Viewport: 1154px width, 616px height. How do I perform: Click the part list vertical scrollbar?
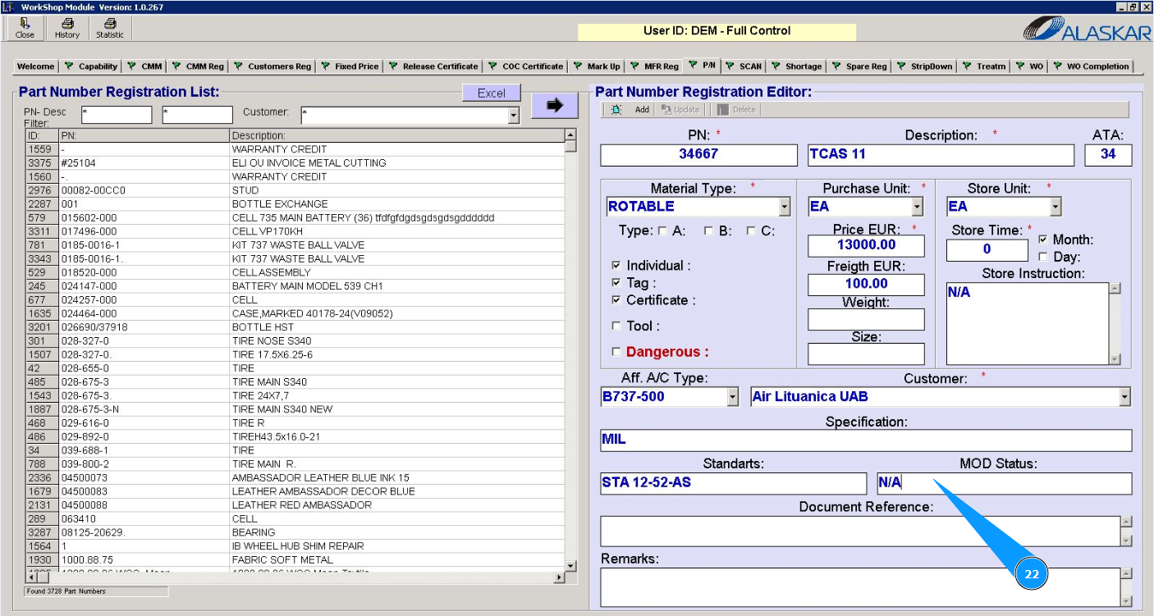(570, 353)
